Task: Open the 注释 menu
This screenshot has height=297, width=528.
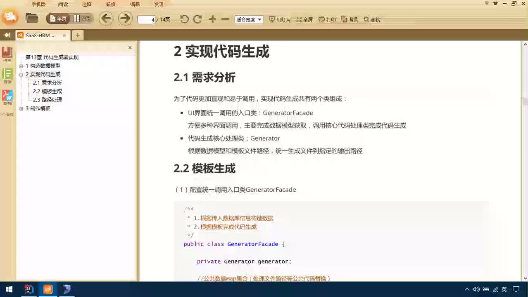Action: 87,4
